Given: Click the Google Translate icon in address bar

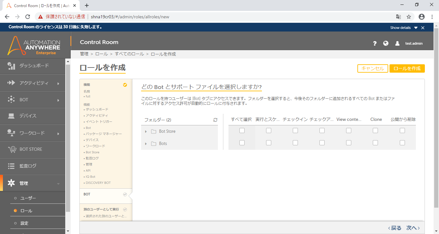Looking at the screenshot, I should point(398,17).
